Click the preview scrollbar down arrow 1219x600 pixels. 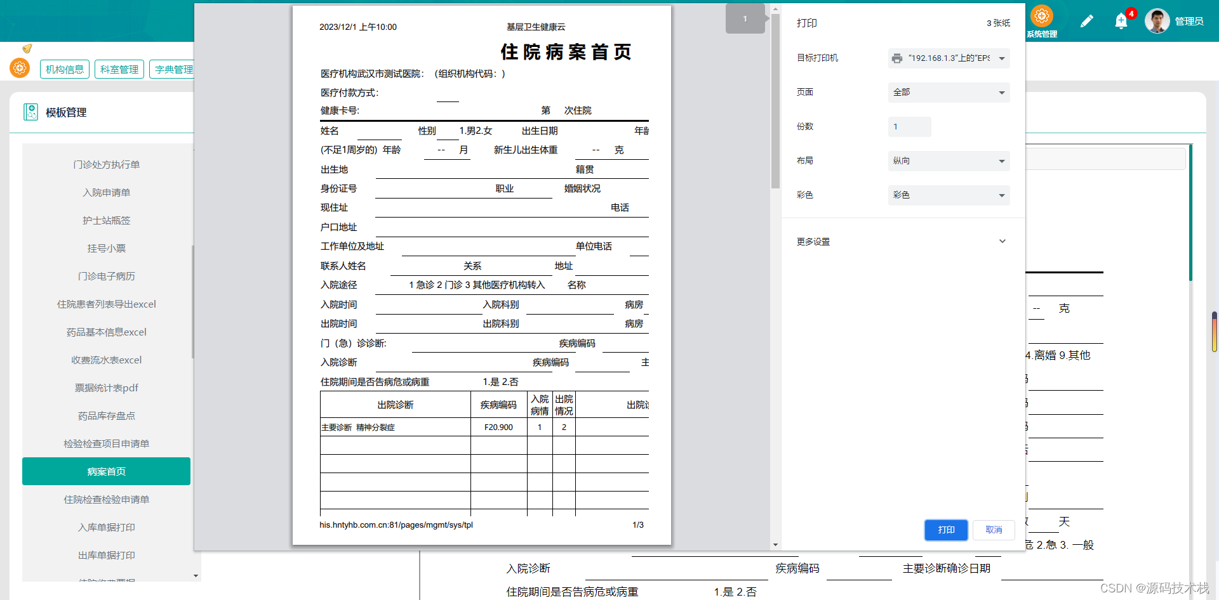point(775,545)
